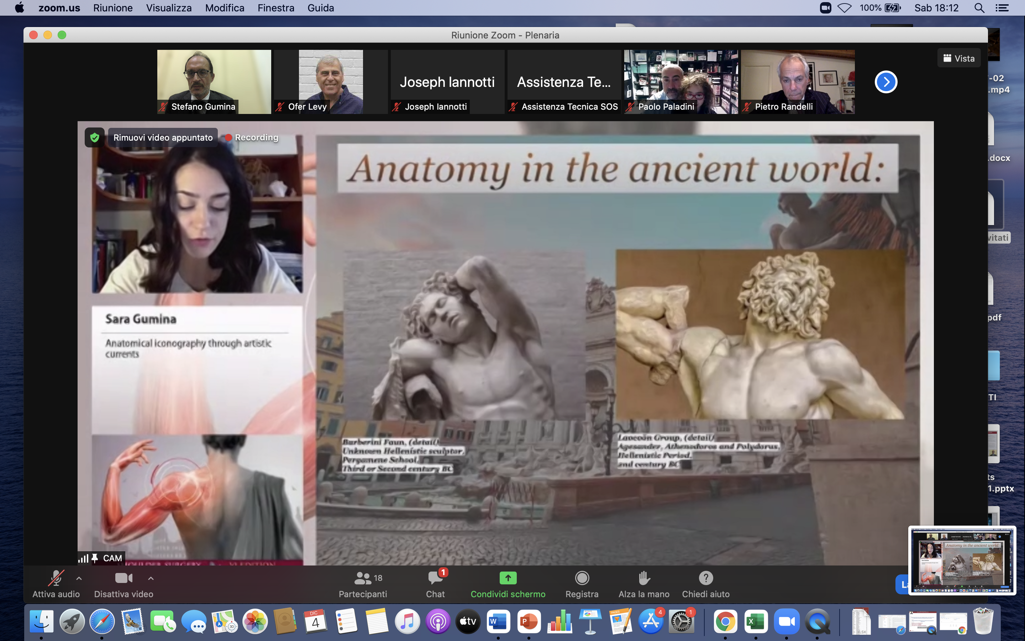Open Excel from the Dock
The height and width of the screenshot is (641, 1025).
756,621
